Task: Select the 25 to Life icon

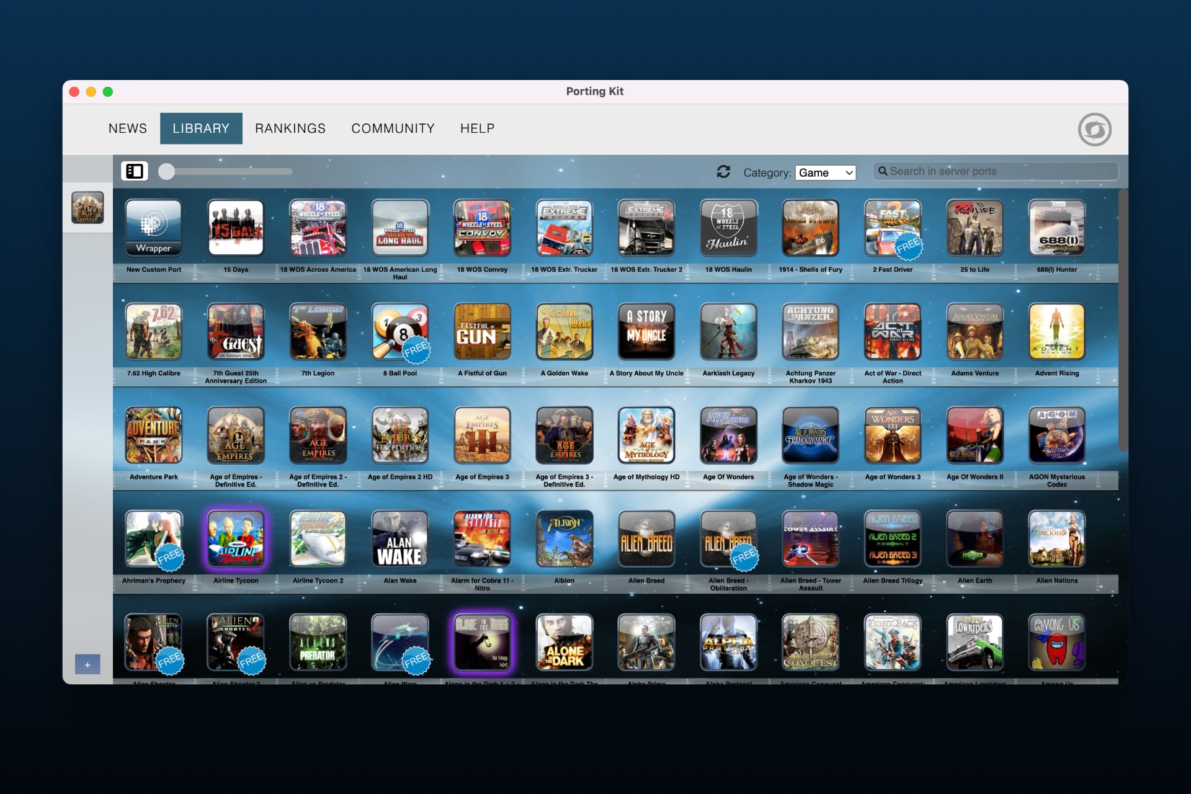Action: coord(975,228)
